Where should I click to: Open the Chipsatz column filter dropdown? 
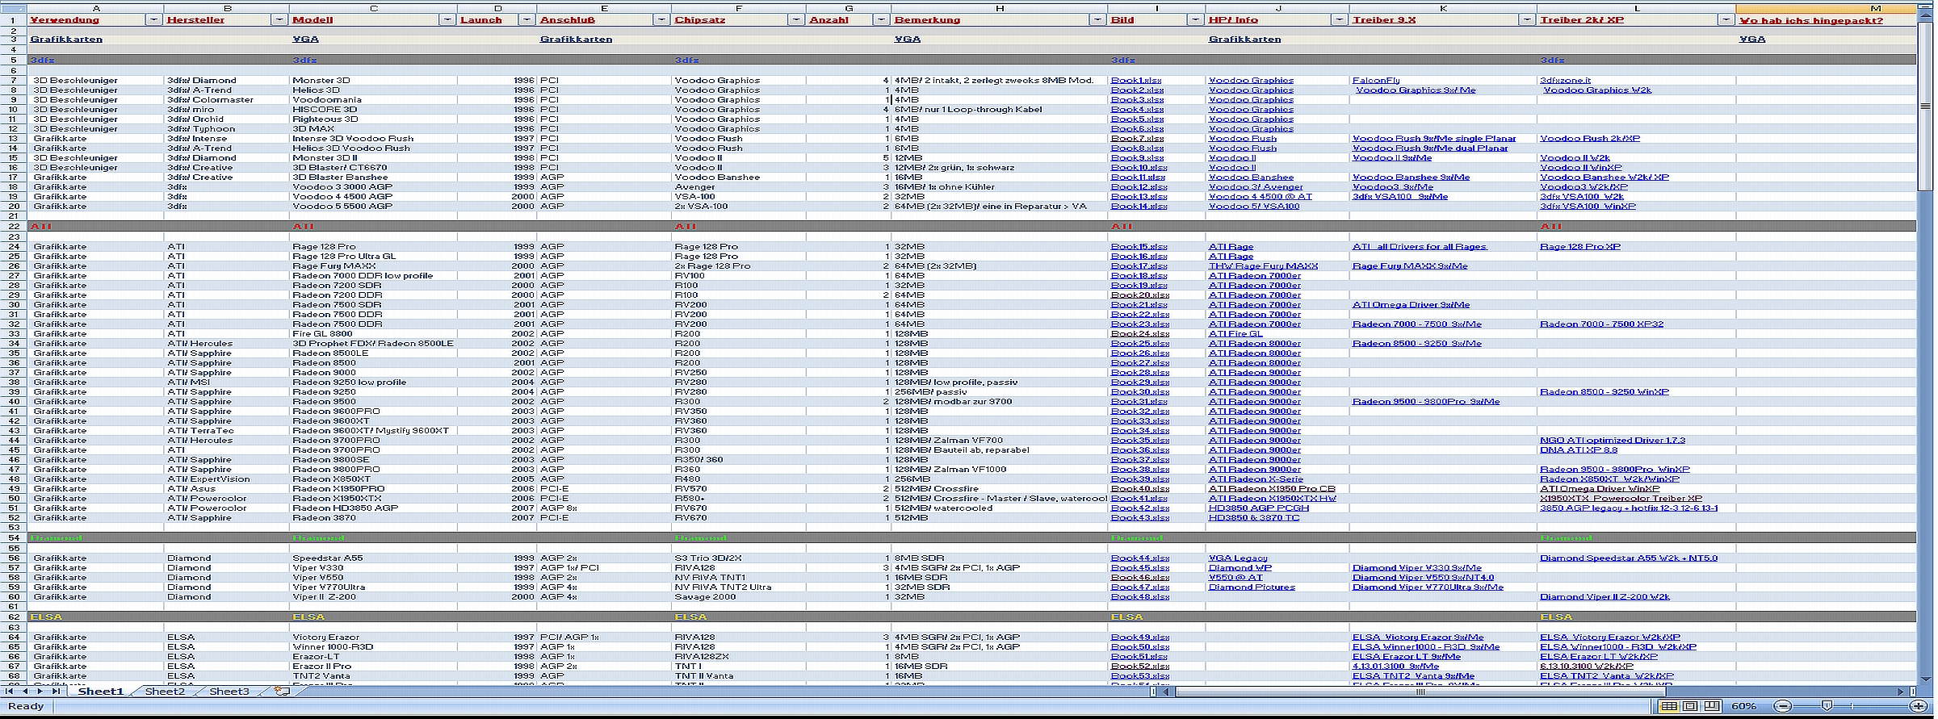[796, 19]
